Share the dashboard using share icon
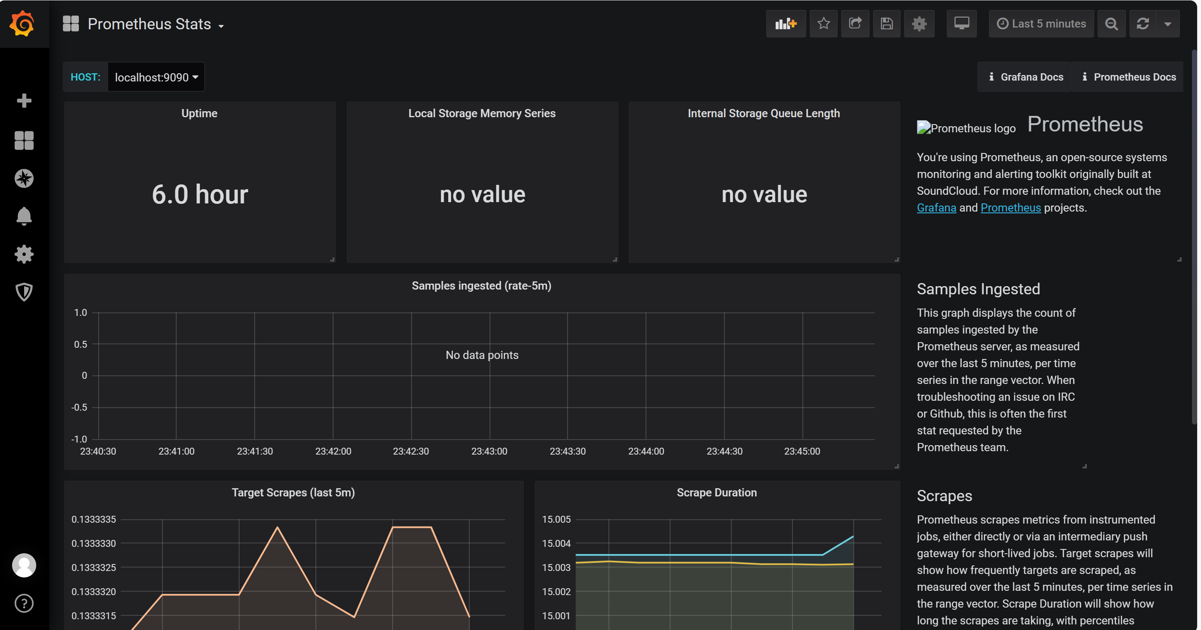The image size is (1201, 630). coord(855,24)
